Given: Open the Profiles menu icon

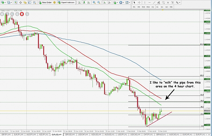Looking at the screenshot, I should pos(8,2).
